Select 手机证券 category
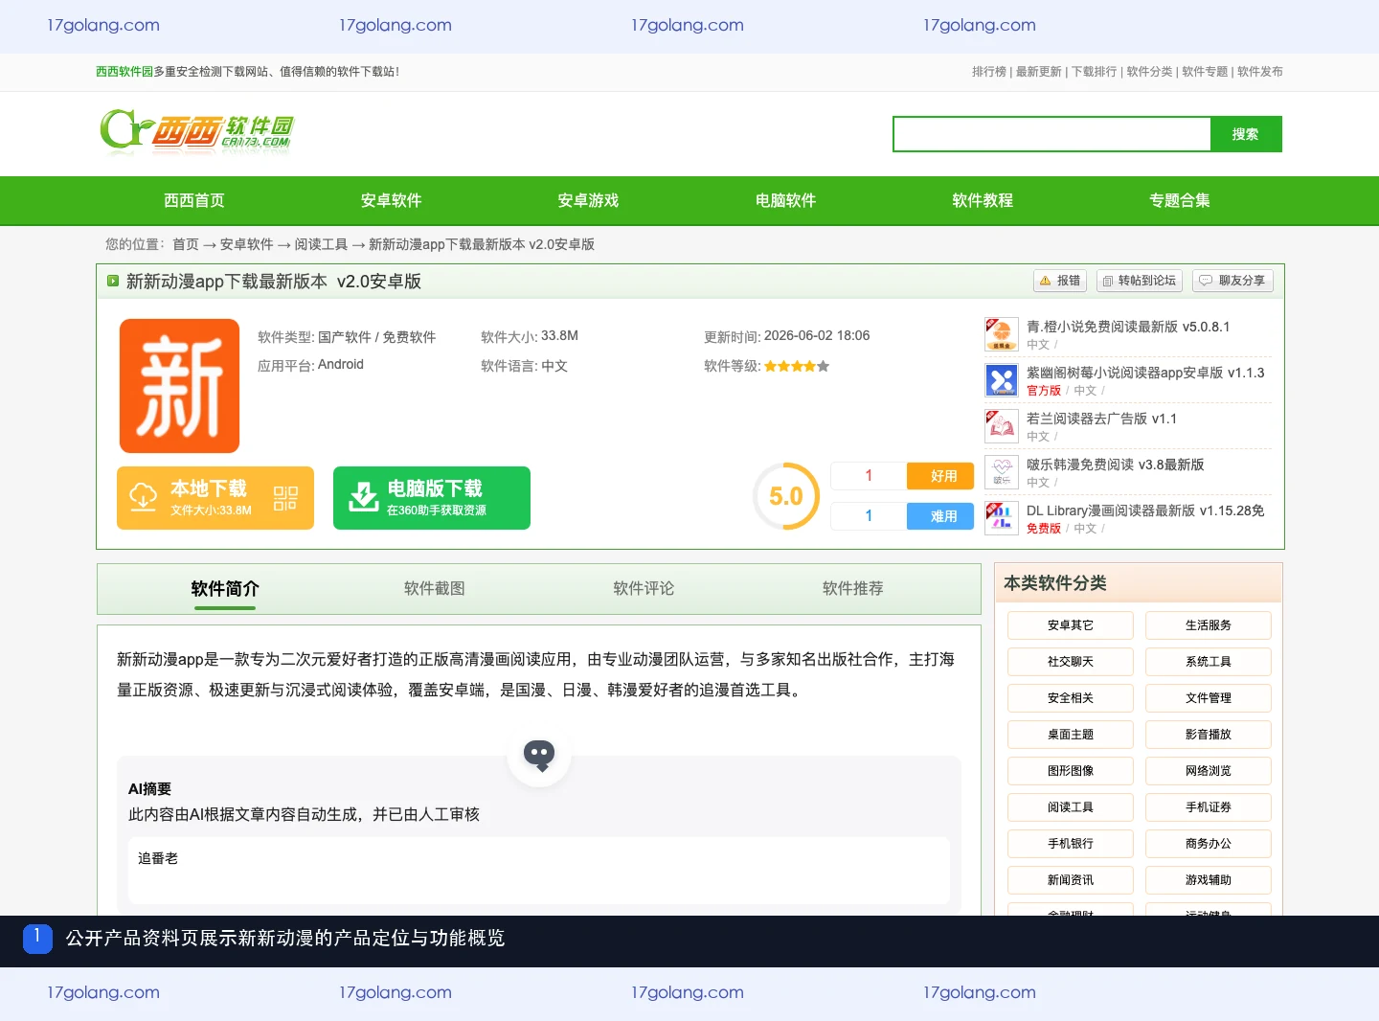The image size is (1379, 1021). pos(1209,807)
